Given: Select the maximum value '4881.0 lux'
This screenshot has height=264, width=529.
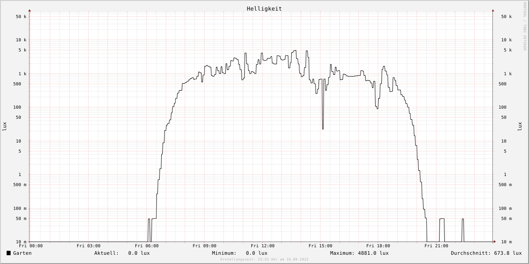Looking at the screenshot, I should 373,253.
